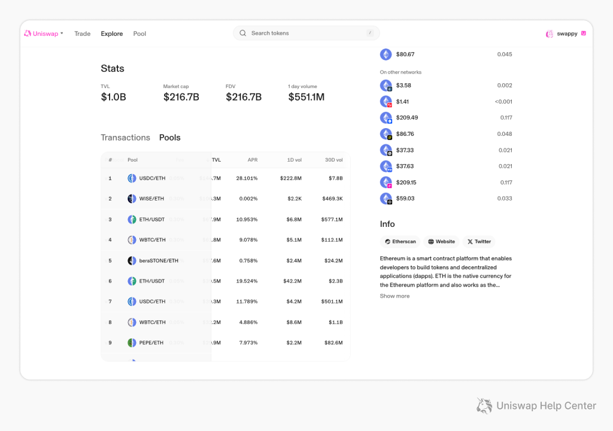Viewport: 613px width, 431px height.
Task: Open the Etherscan link button
Action: click(400, 242)
